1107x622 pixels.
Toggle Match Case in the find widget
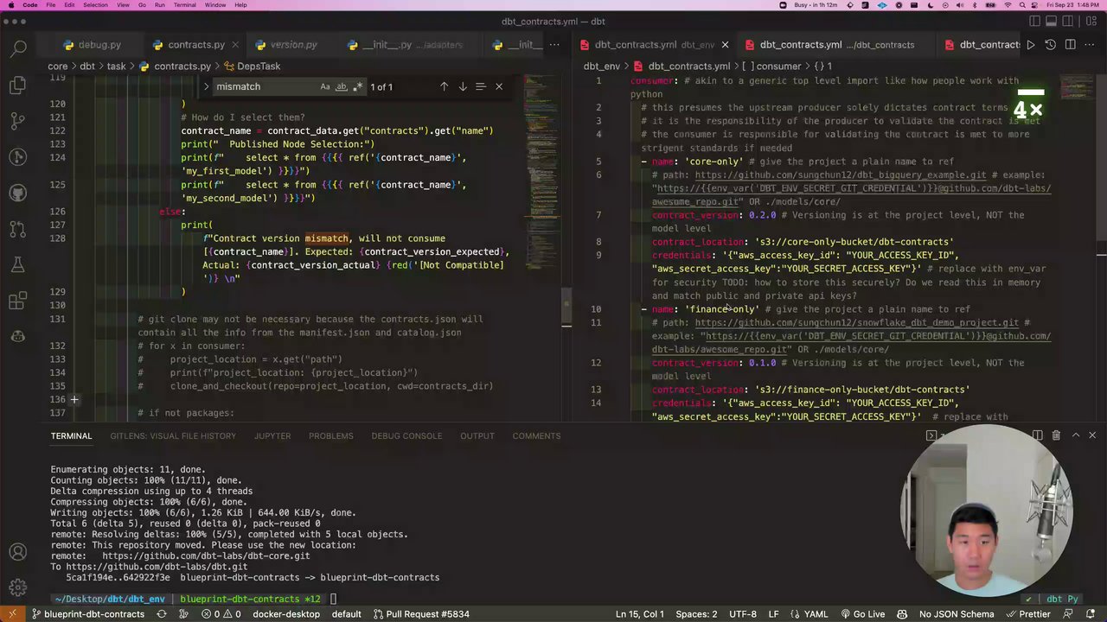pos(325,86)
